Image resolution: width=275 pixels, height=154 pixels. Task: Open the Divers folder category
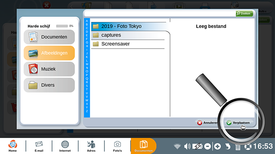coord(49,85)
